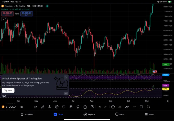Viewport: 174px width, 121px height.
Task: Tap the 80,000.00 price axis label
Action: click(168, 7)
